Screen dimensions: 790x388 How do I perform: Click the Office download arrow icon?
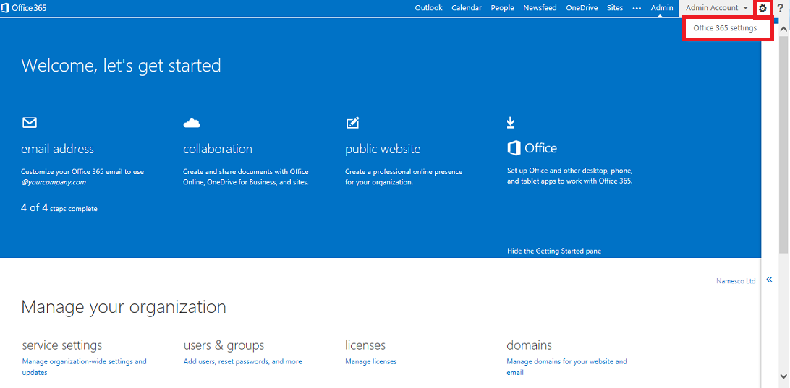coord(511,122)
